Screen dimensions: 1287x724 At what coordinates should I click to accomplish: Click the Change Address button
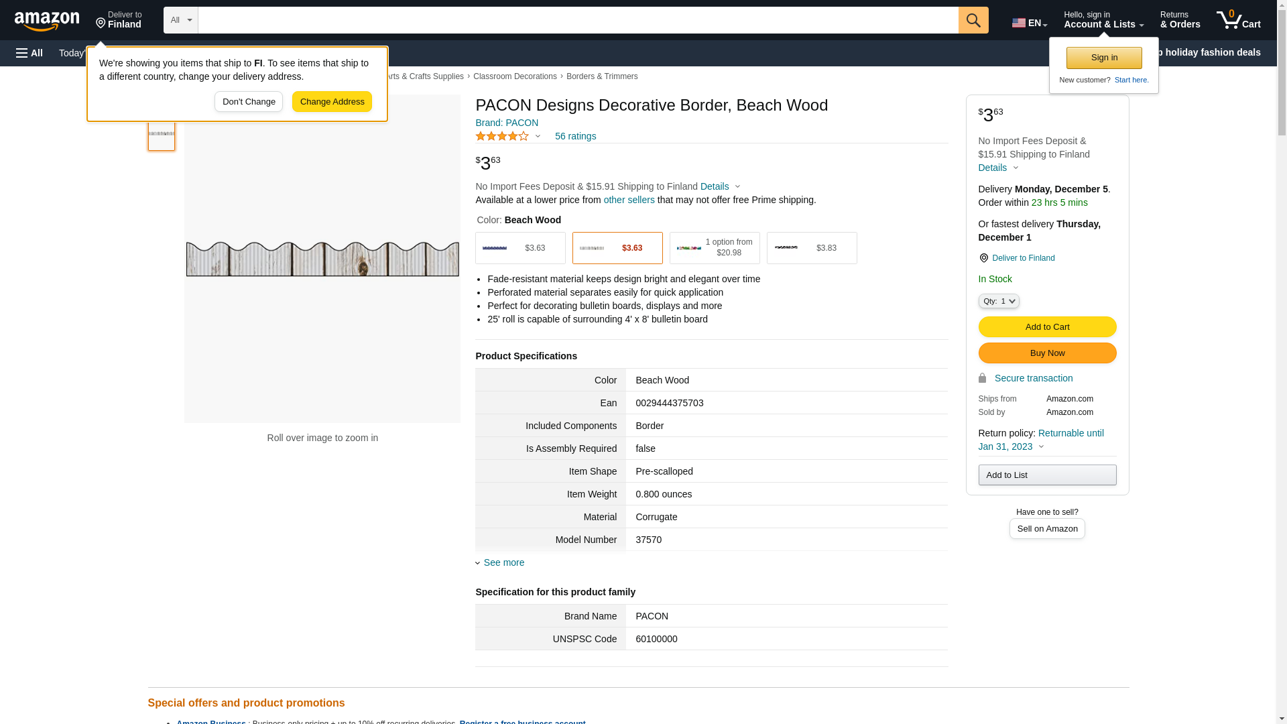click(x=332, y=102)
